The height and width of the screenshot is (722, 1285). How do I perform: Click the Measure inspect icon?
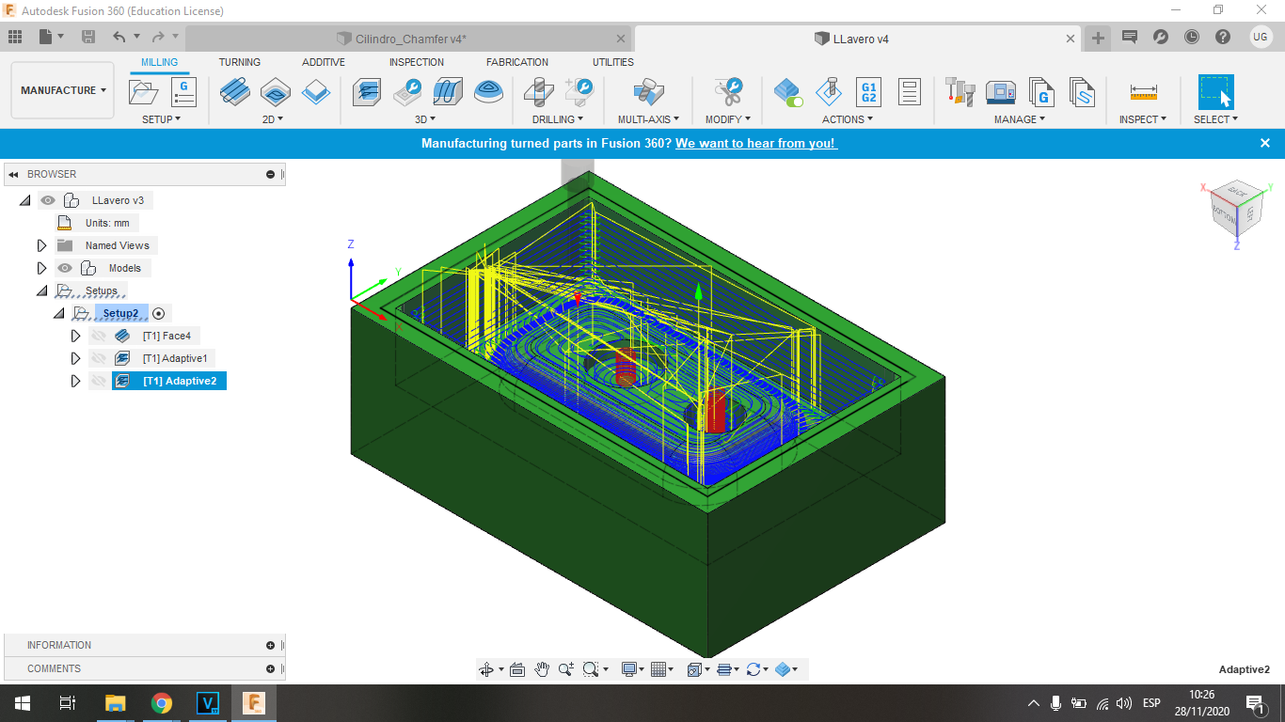pos(1144,92)
